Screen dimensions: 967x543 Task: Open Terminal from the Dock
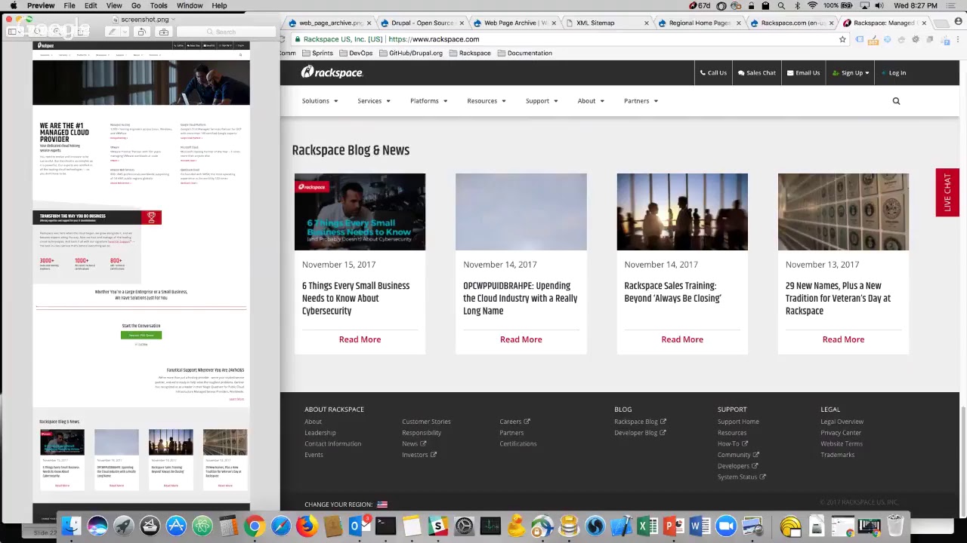(385, 526)
